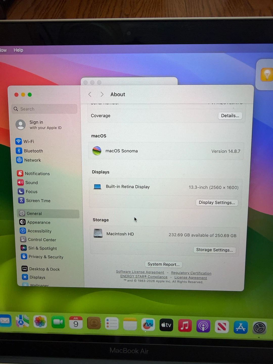Open Control Center settings in sidebar
273x364 pixels.
tap(38, 239)
